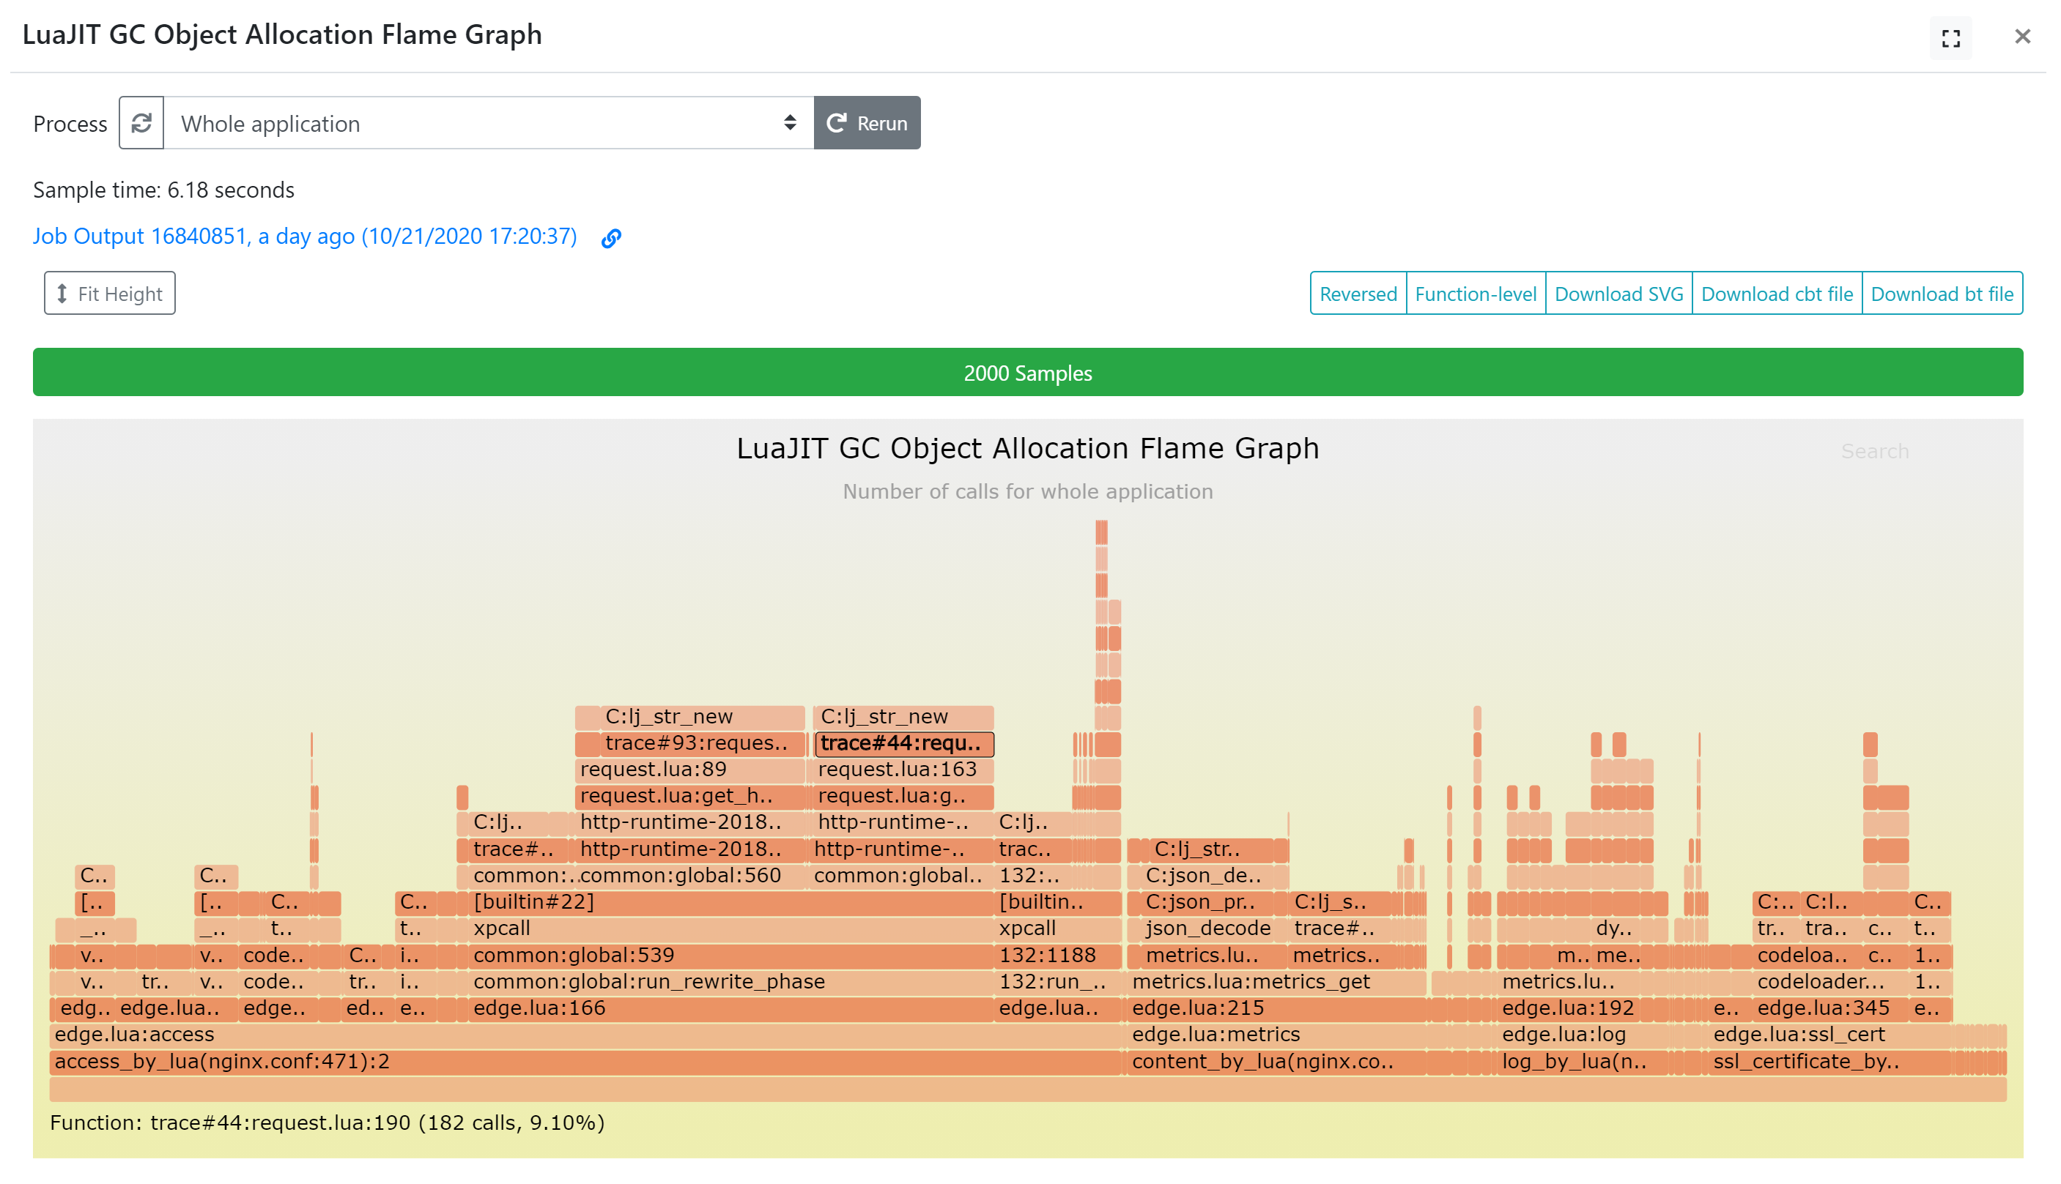Click the xpcall frame above common:global:539
This screenshot has height=1184, width=2061.
click(730, 928)
